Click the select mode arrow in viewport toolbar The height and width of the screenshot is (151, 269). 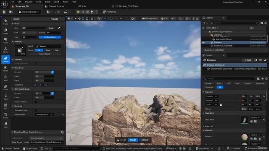click(75, 18)
